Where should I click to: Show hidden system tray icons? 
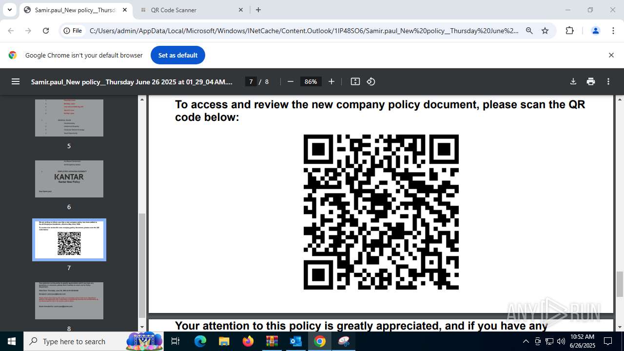(526, 341)
